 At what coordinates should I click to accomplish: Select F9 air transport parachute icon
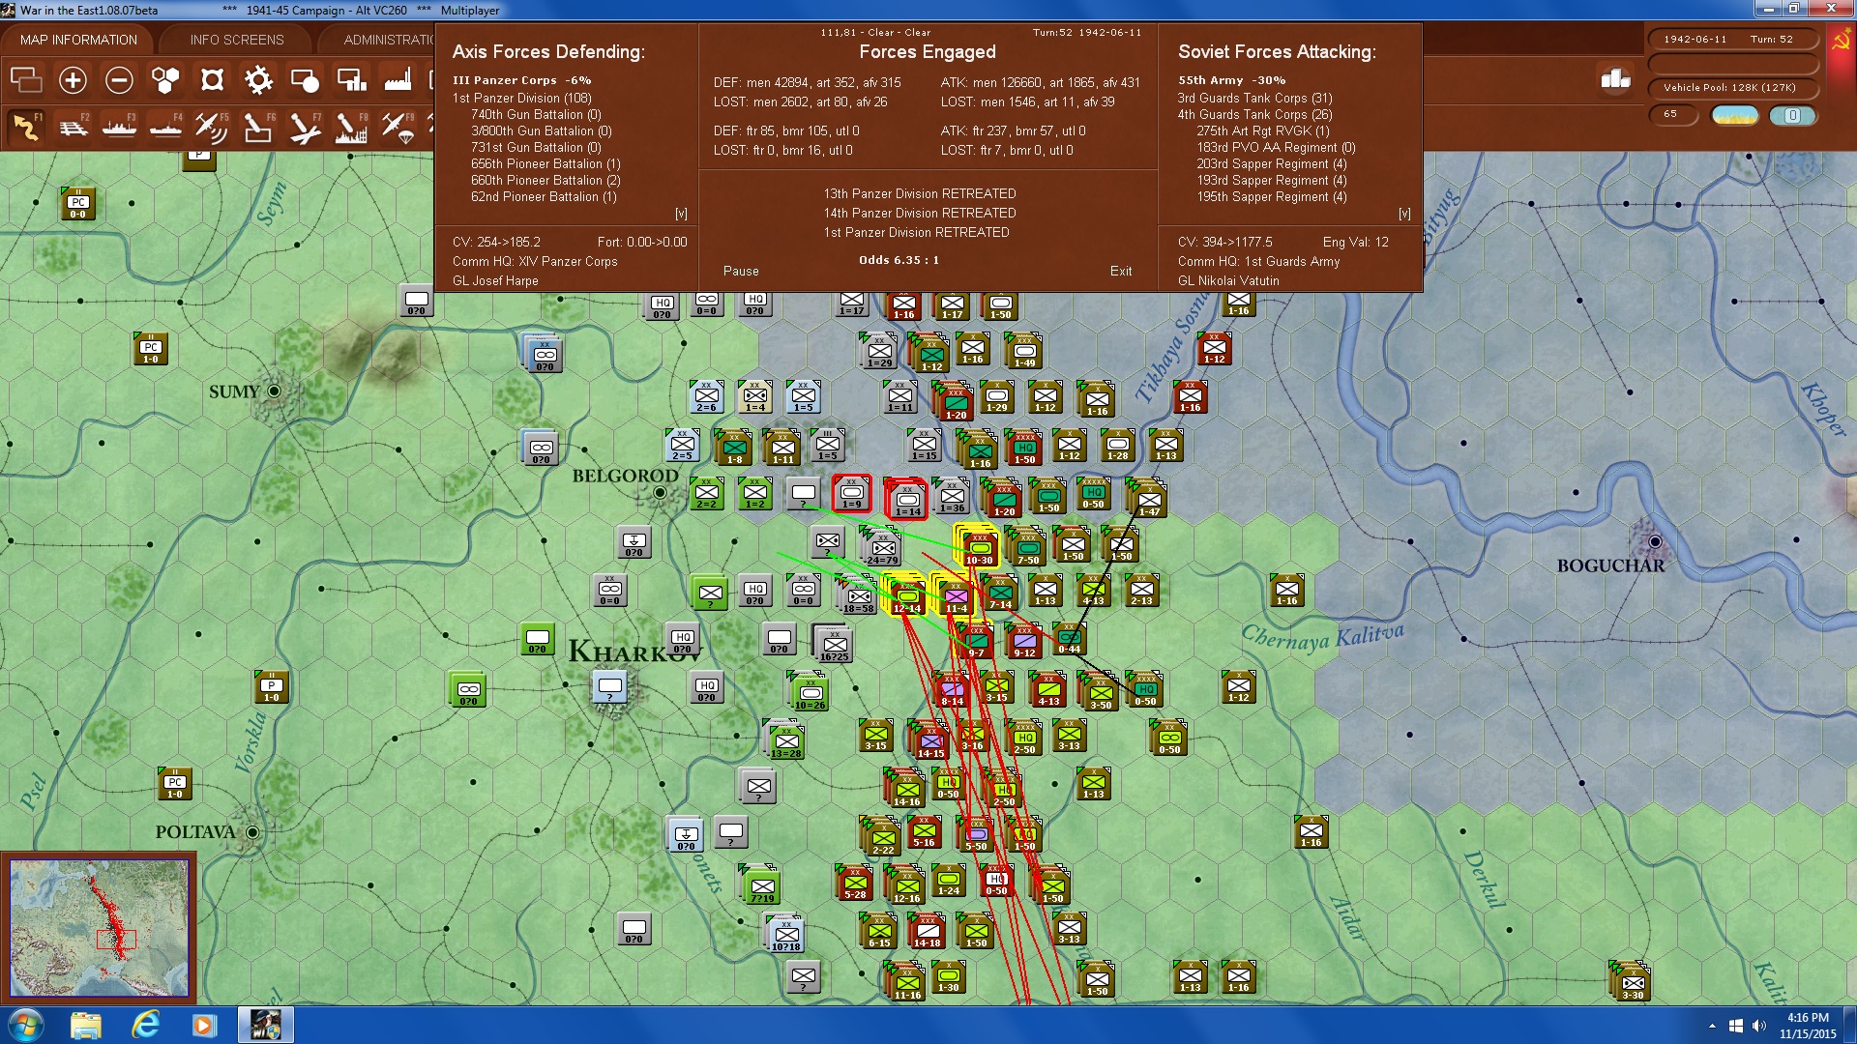(x=398, y=127)
